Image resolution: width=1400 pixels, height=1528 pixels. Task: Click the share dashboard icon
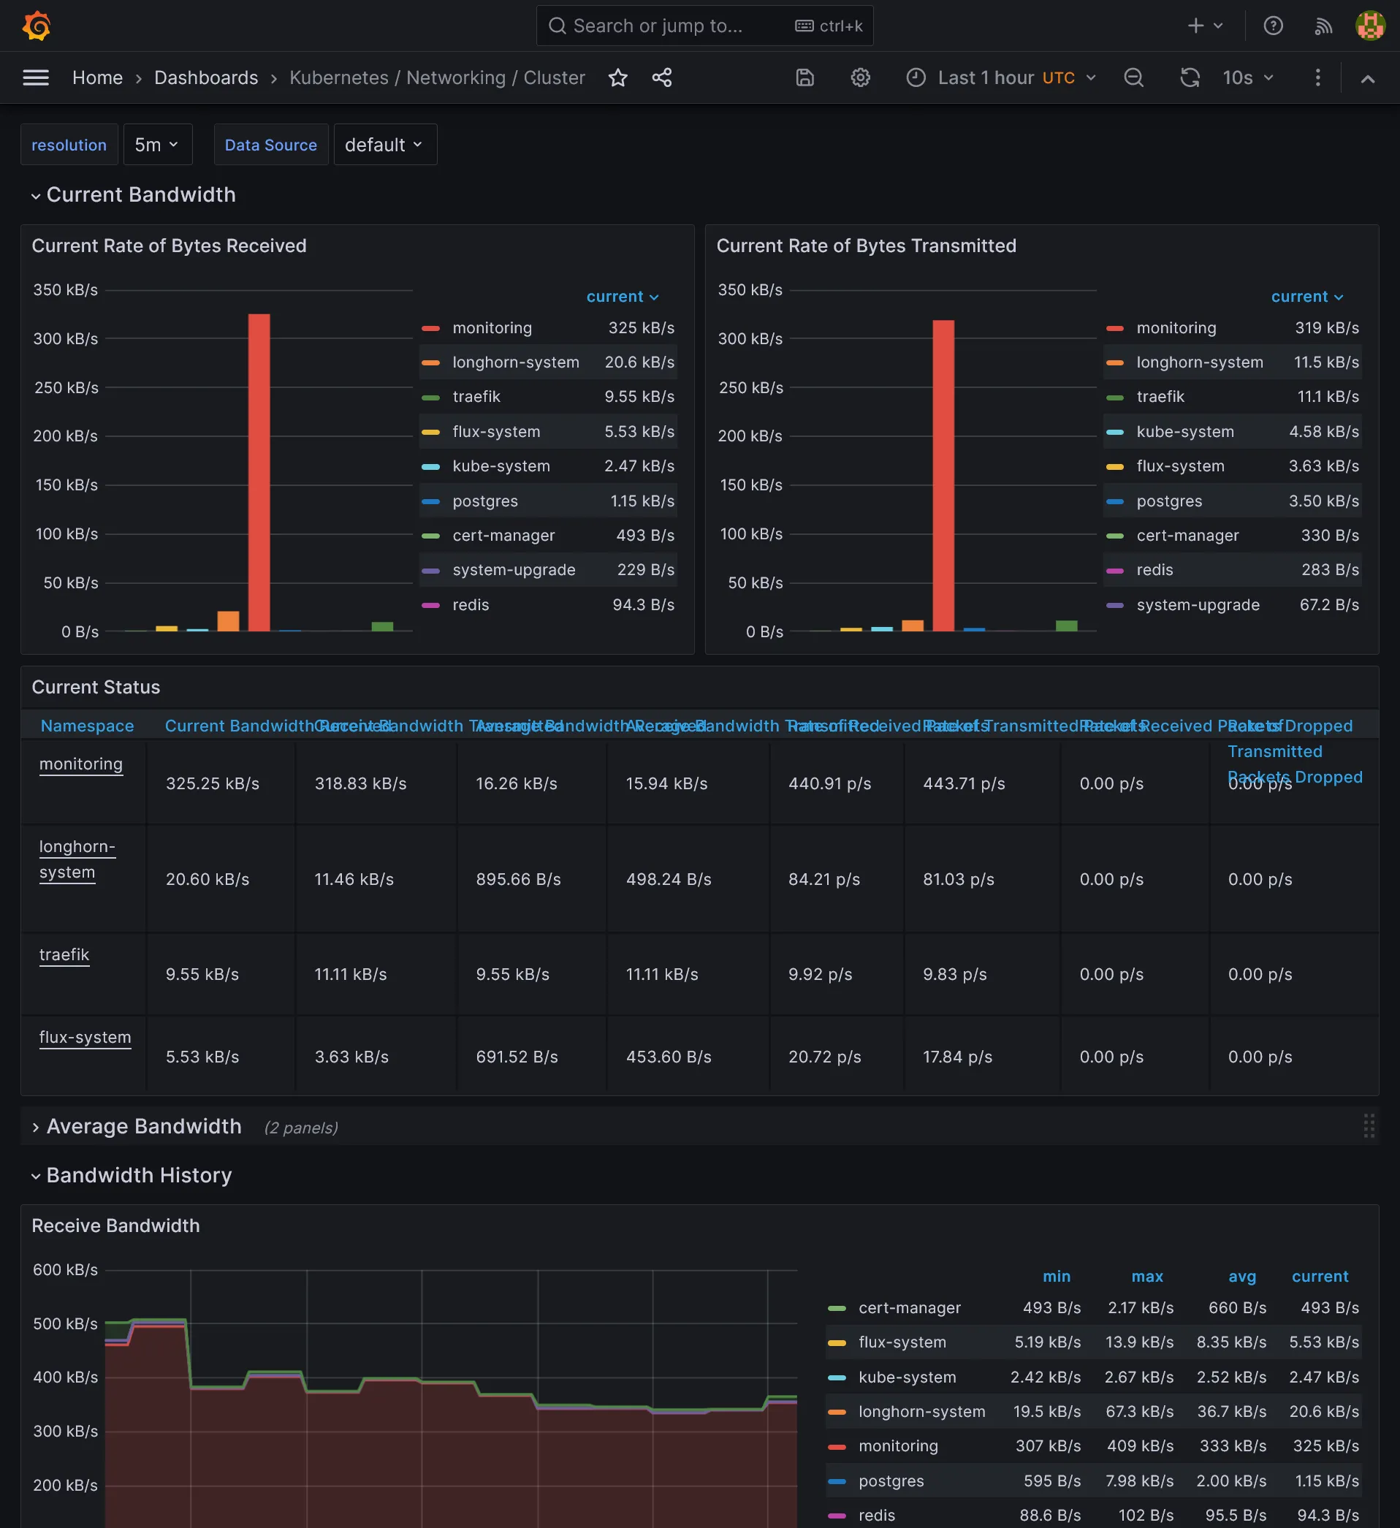tap(662, 77)
